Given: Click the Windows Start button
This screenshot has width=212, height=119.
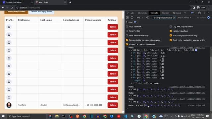Looking at the screenshot, I should tap(3, 116).
